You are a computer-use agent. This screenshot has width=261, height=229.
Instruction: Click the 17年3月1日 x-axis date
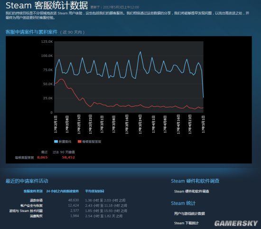click(x=102, y=124)
